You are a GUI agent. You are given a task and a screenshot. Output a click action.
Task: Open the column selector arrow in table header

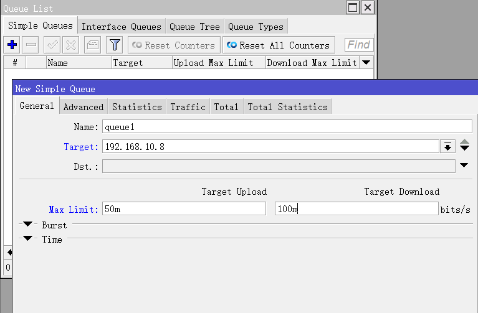(366, 62)
